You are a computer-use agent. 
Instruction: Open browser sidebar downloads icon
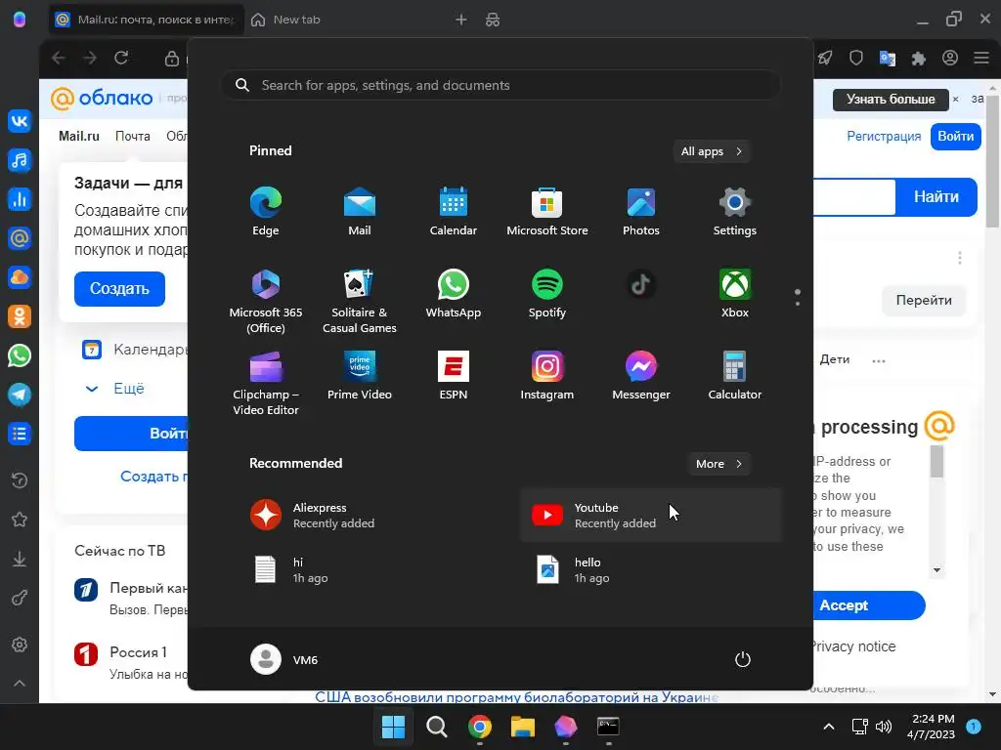(x=20, y=559)
